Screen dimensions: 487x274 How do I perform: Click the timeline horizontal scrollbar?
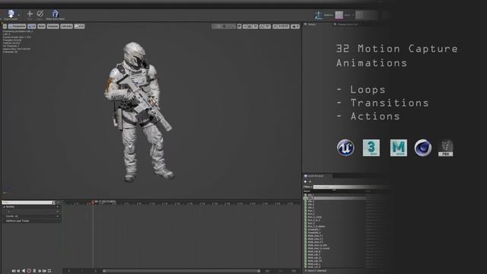181,271
